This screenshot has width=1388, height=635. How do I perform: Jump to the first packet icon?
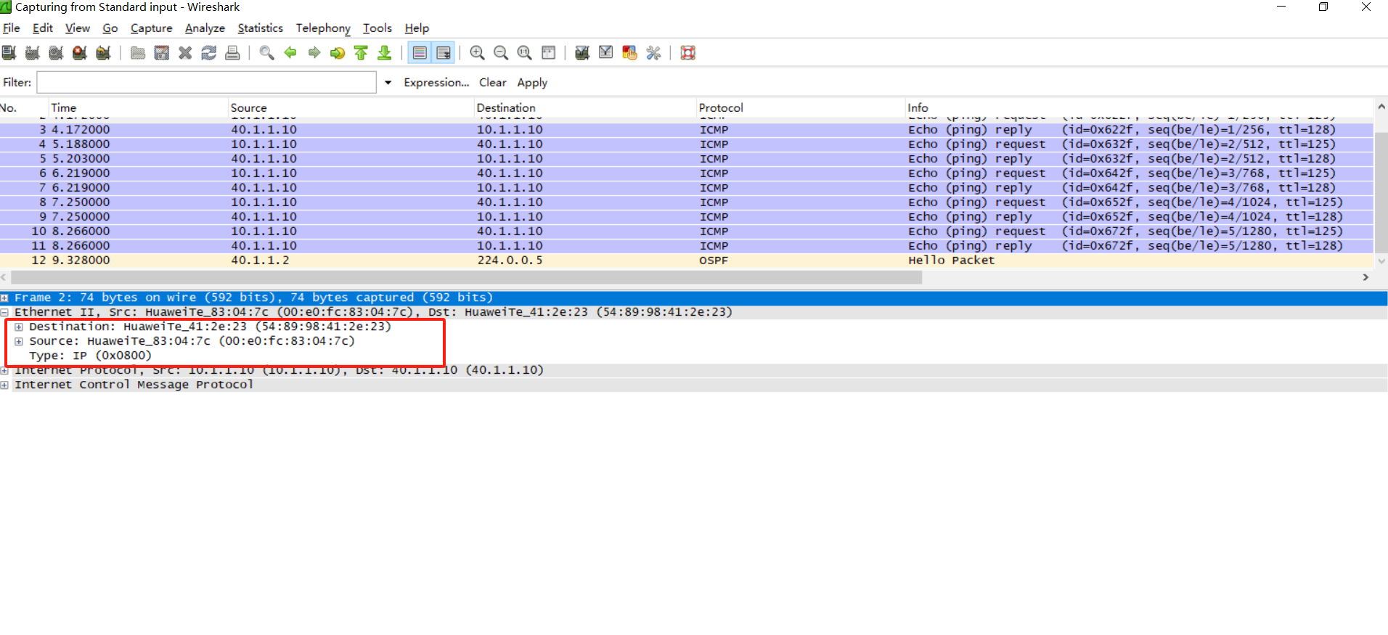click(362, 53)
